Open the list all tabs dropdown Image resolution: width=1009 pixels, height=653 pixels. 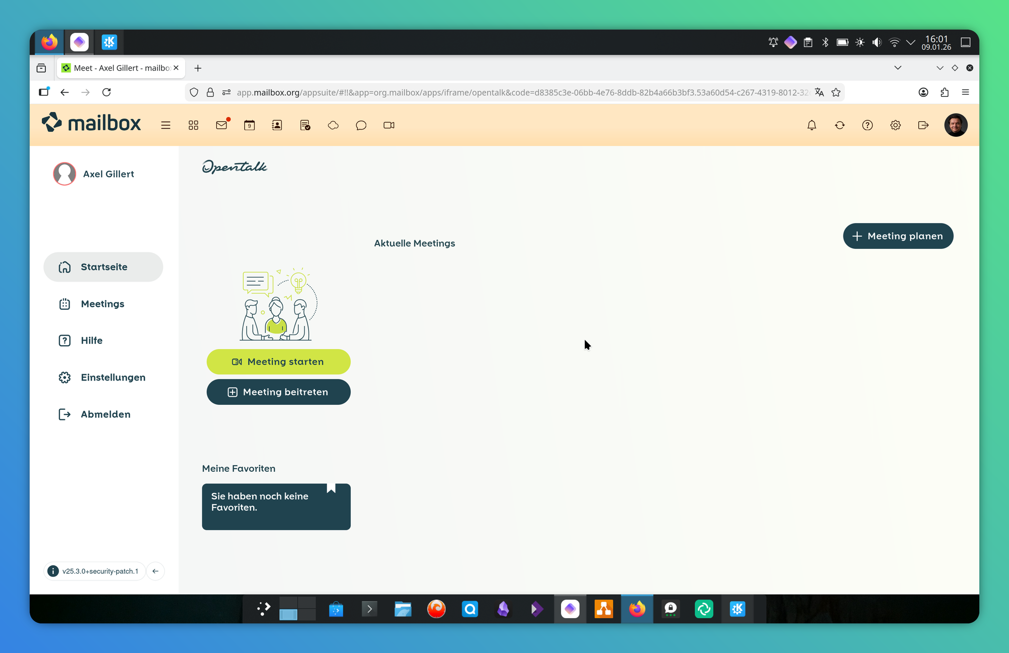[898, 68]
